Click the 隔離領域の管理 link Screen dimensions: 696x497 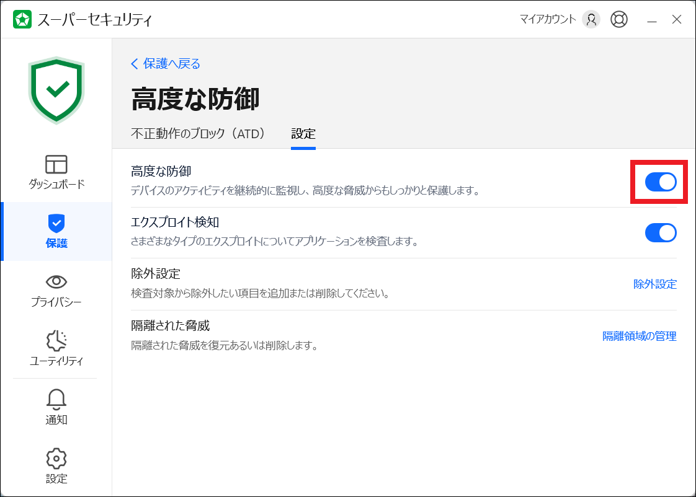click(x=639, y=336)
